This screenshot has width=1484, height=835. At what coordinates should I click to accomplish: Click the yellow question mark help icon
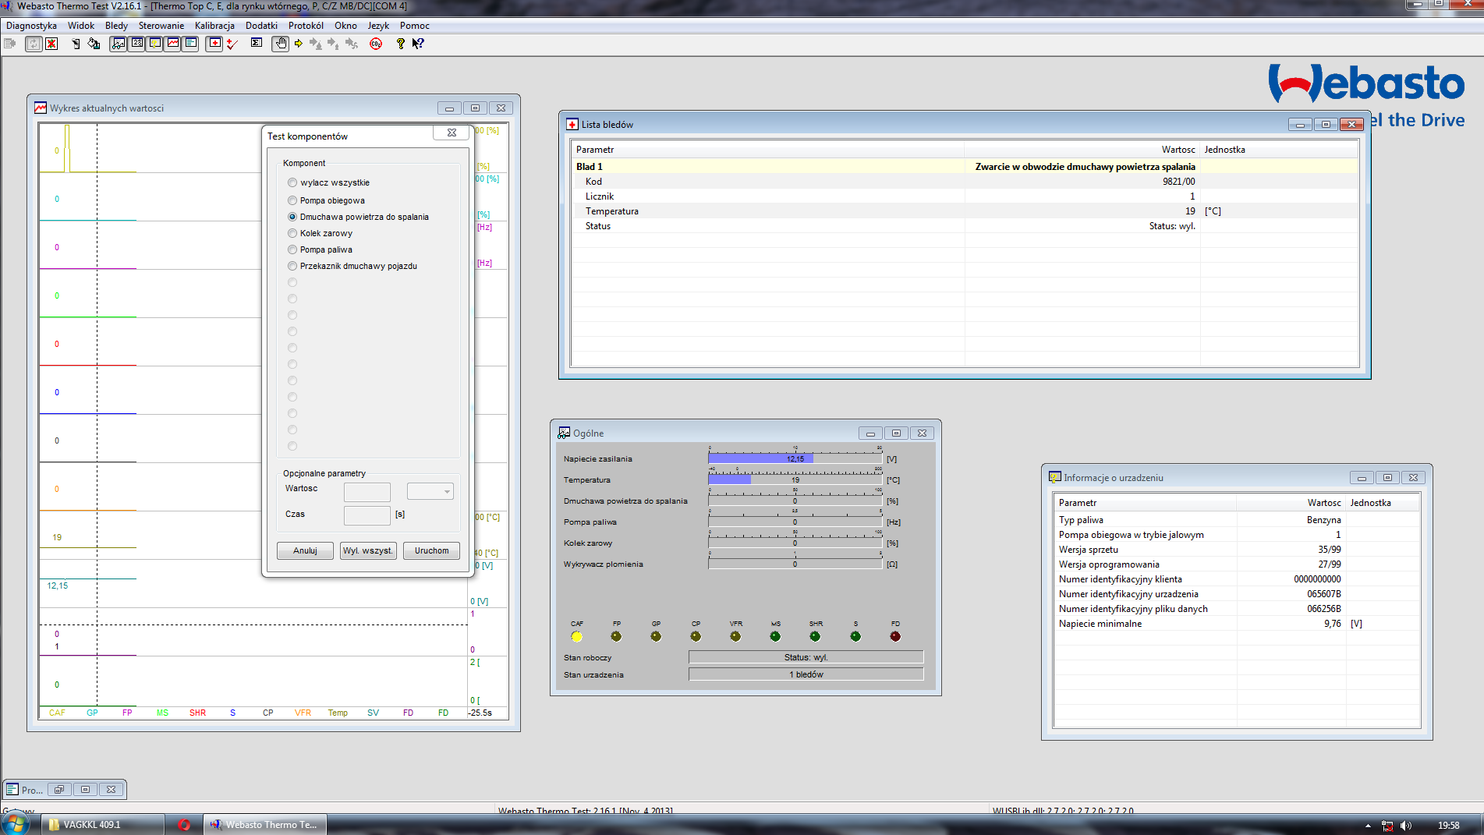pyautogui.click(x=400, y=44)
